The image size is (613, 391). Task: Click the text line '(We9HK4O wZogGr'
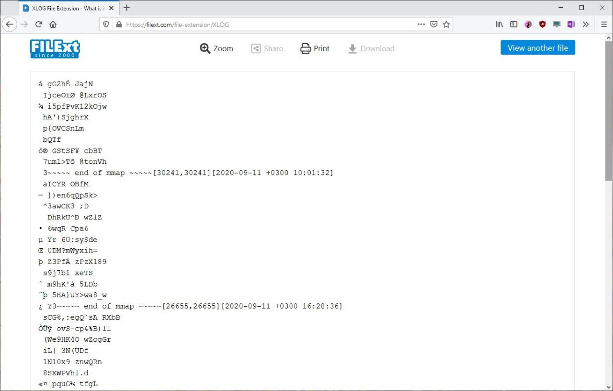77,340
